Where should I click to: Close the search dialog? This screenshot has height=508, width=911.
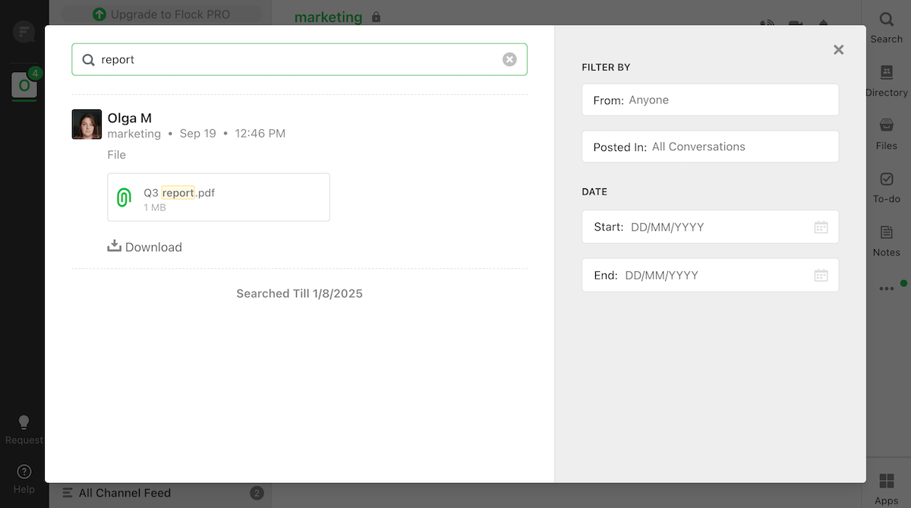click(x=838, y=49)
